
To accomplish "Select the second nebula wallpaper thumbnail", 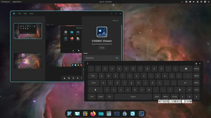I will (28, 61).
